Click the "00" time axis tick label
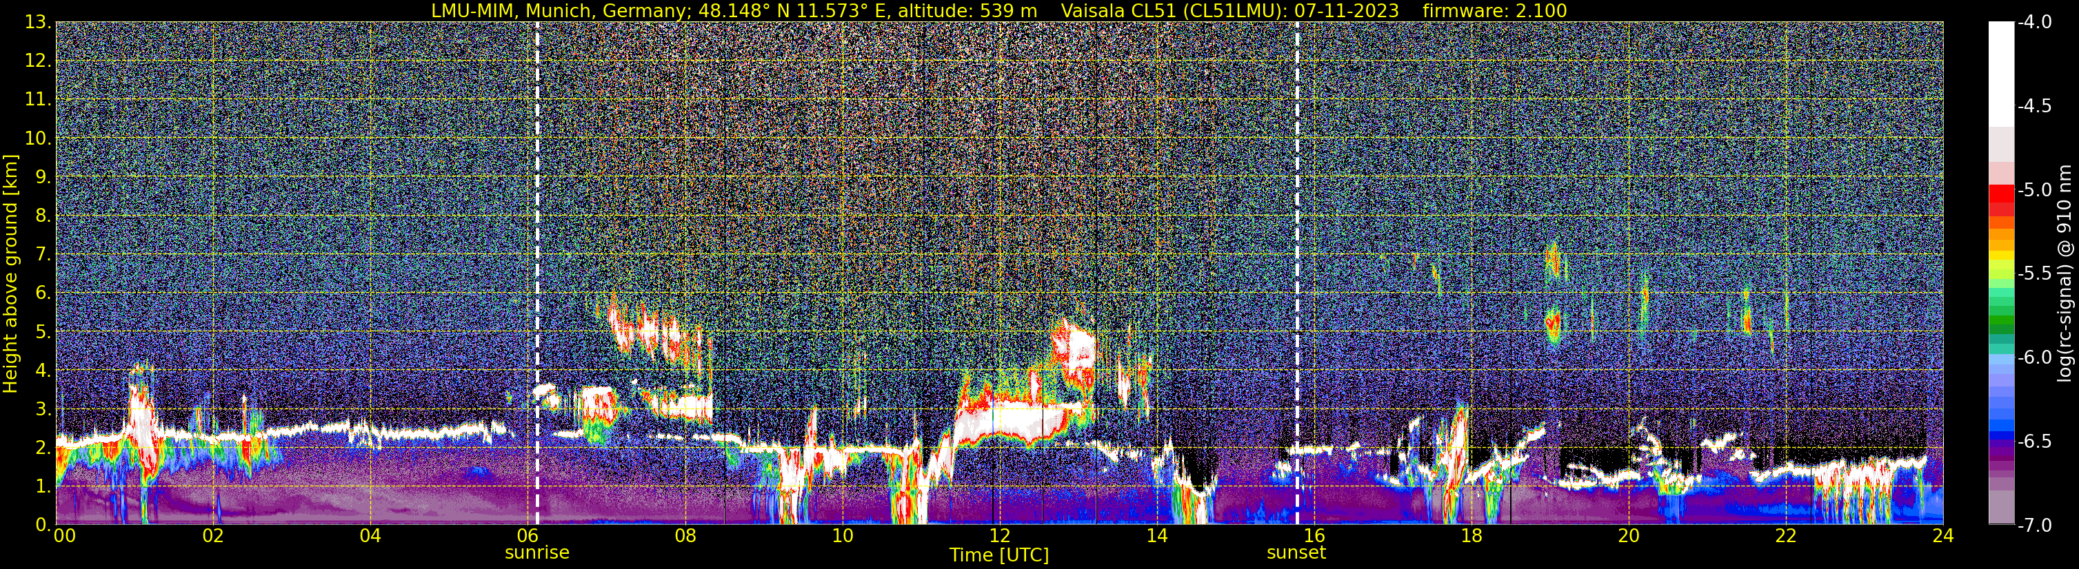 pos(63,536)
